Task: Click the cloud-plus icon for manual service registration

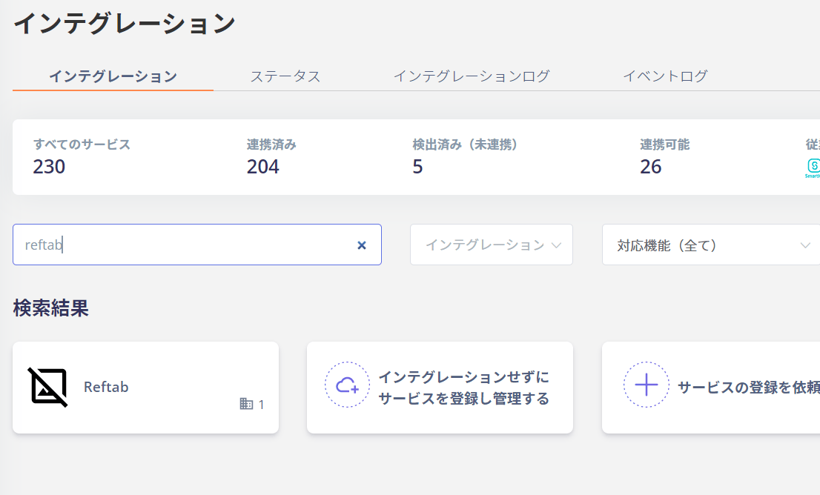Action: (347, 385)
